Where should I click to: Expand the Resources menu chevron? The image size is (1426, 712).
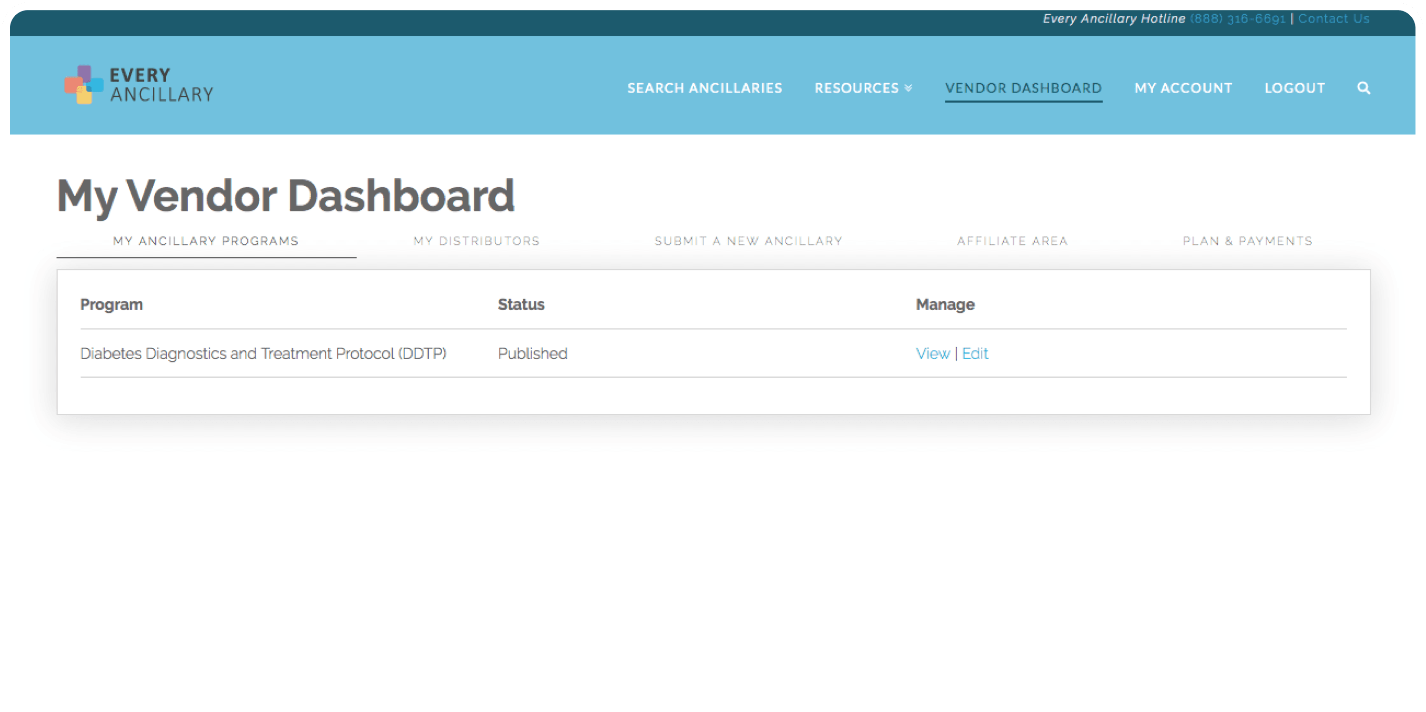pyautogui.click(x=909, y=88)
